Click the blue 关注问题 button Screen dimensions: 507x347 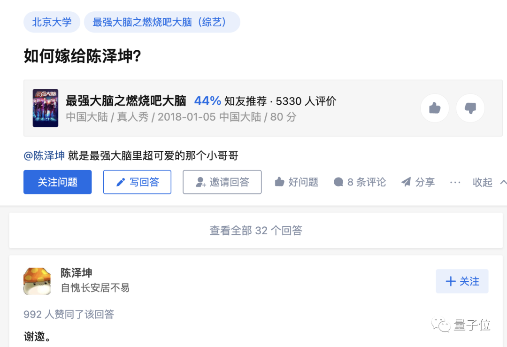58,182
